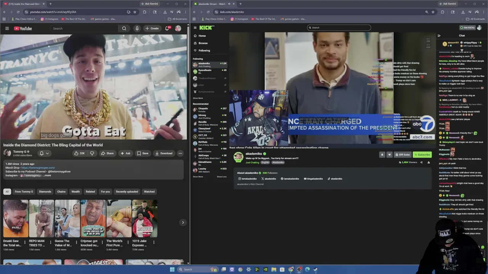Open options for Guess The Value short

pos(77,242)
